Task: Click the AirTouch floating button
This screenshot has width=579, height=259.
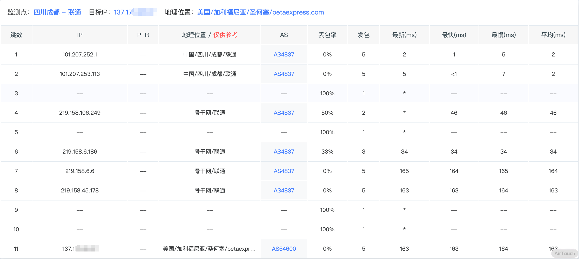Action: [564, 253]
